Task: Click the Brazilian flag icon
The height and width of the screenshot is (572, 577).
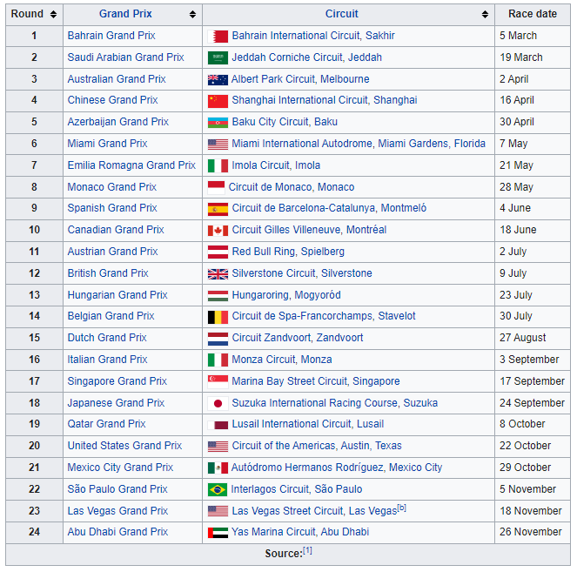Action: (217, 490)
